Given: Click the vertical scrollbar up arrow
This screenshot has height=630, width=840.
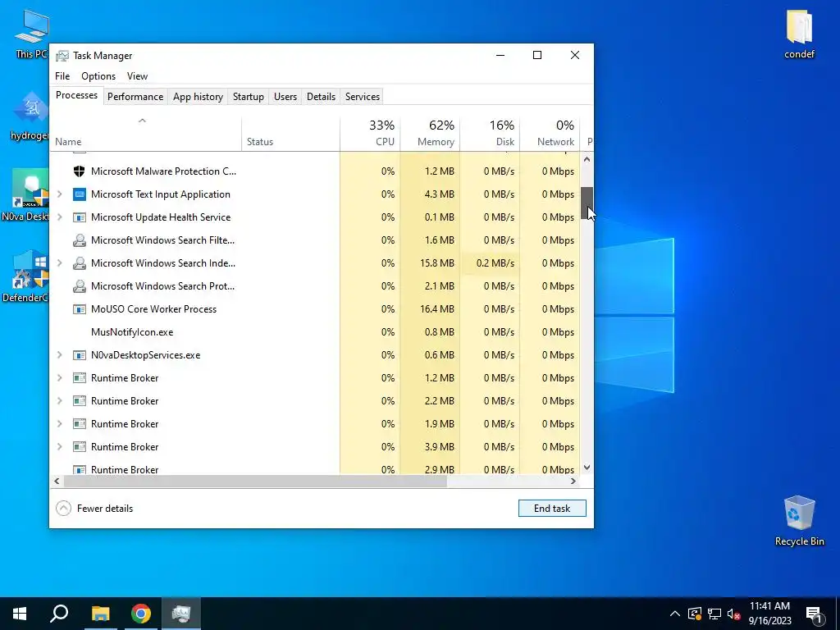Looking at the screenshot, I should pos(587,159).
